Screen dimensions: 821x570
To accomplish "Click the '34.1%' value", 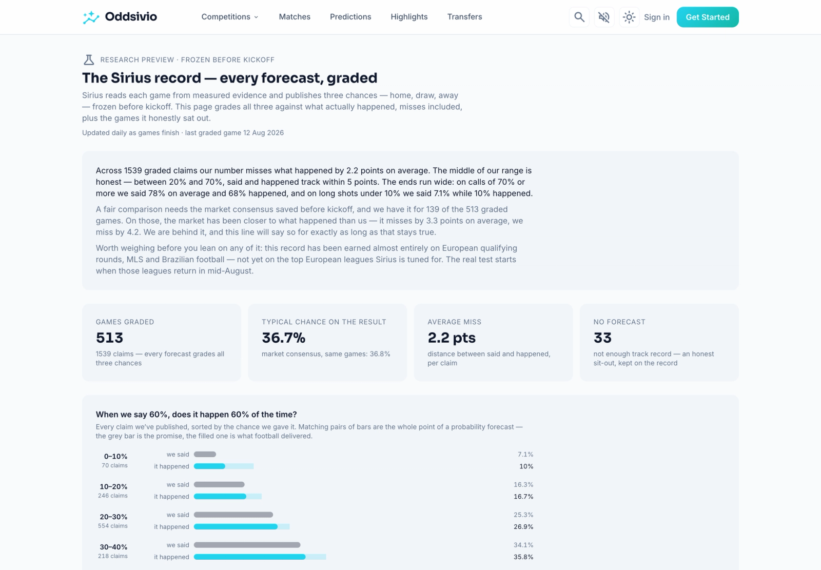I will (523, 545).
